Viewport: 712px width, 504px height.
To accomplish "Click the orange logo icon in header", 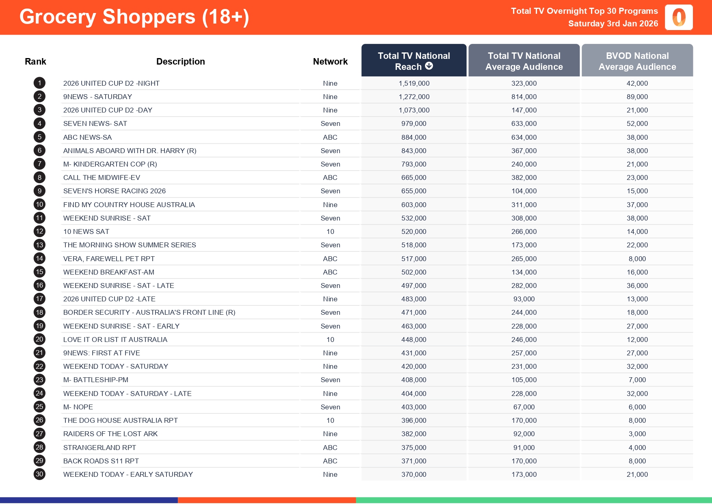I will (x=678, y=17).
